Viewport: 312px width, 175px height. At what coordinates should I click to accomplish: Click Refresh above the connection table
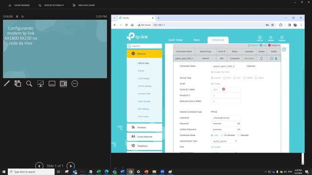click(x=253, y=45)
